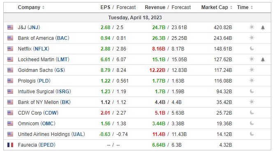The width and height of the screenshot is (275, 152).
Task: Click the sun icon in Bank of NY Mellon row
Action: coord(252,102)
